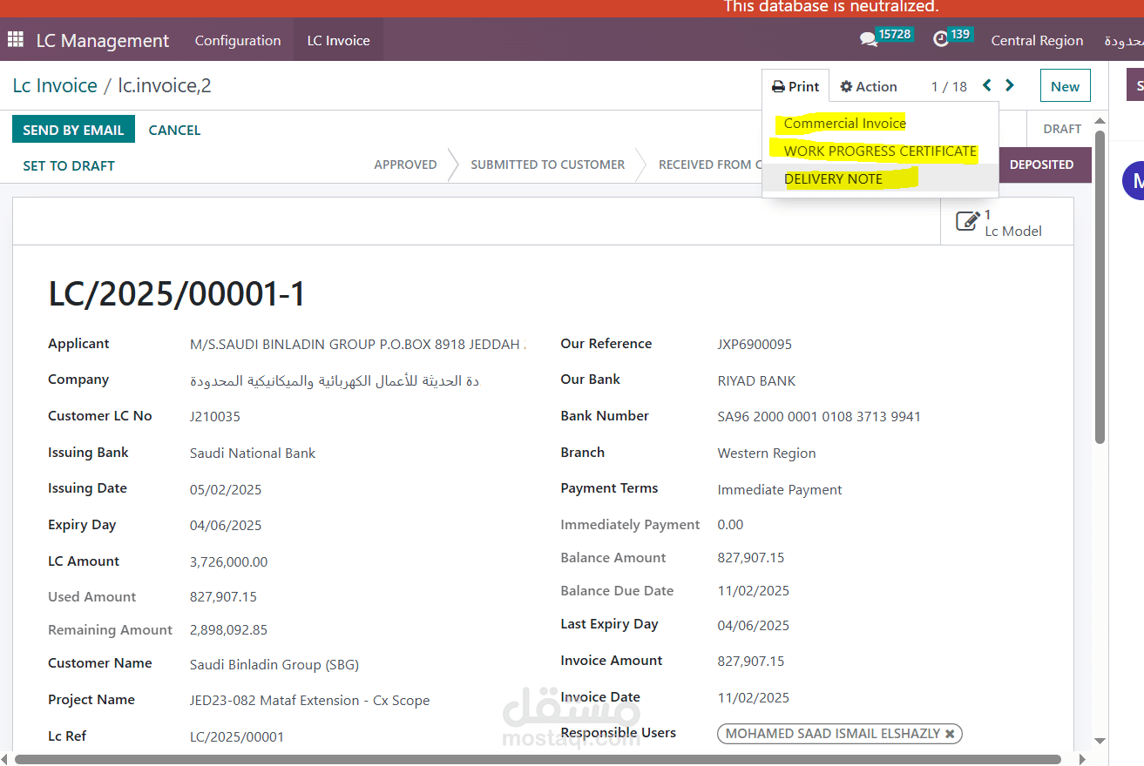Click the Issuing Date value 05/02/2025
The width and height of the screenshot is (1144, 766).
click(x=226, y=489)
